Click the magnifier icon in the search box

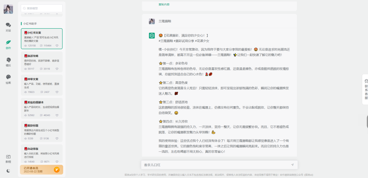click(x=24, y=8)
